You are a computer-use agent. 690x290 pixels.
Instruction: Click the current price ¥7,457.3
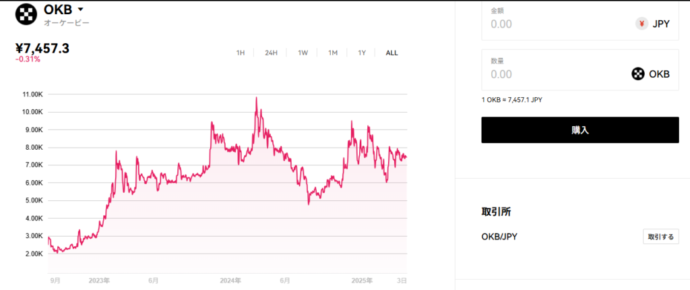point(42,48)
